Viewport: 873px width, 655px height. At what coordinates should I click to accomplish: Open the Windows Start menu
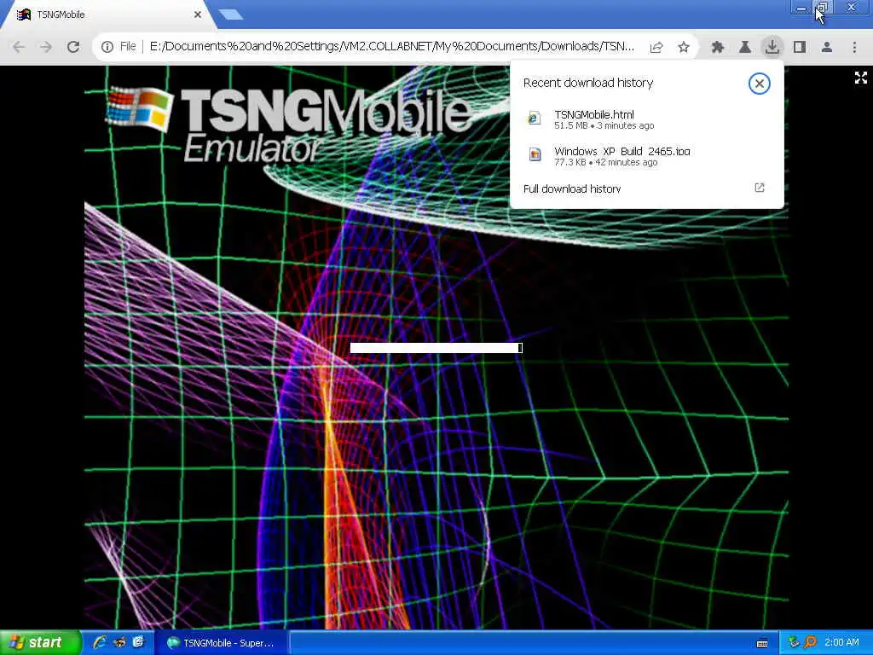(x=40, y=642)
